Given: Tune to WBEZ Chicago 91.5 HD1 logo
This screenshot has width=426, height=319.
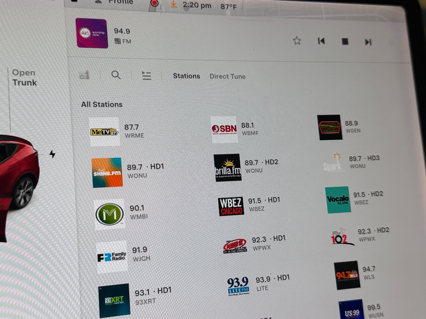Looking at the screenshot, I should [231, 206].
